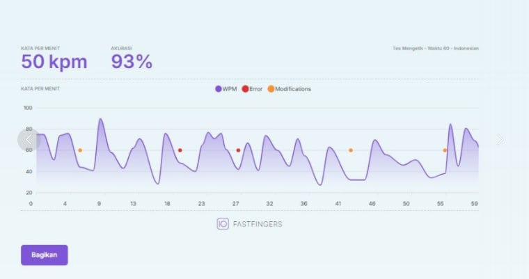This screenshot has width=529, height=279.
Task: Click the orange marker near second 55
Action: pos(445,150)
